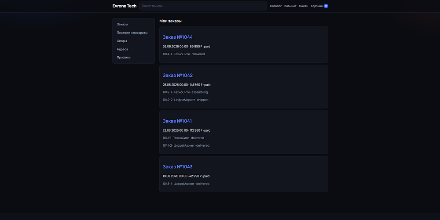
Task: Click Выйти to log out
Action: point(303,6)
